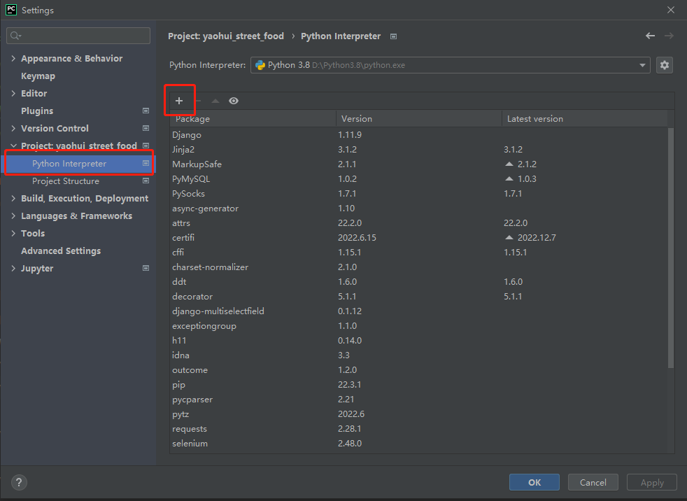Click the project-level icon on Version Control row

point(146,129)
